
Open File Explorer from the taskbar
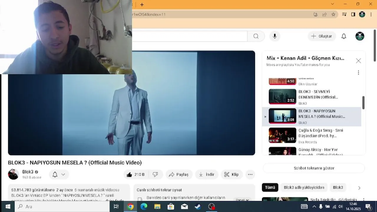click(157, 206)
